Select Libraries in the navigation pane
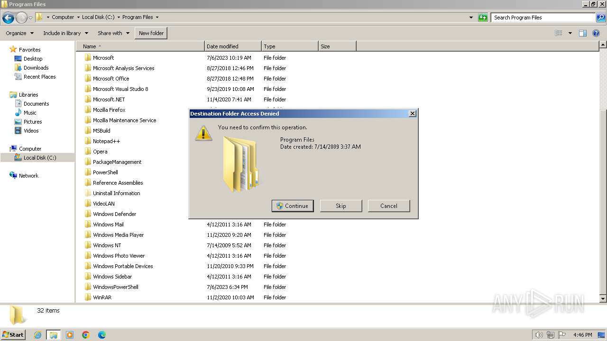Screen dimensions: 607x341 point(28,95)
